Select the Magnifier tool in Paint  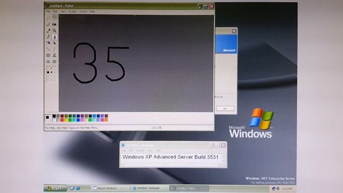(x=55, y=31)
